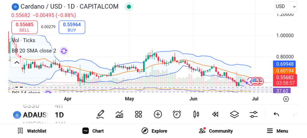This screenshot has width=307, height=138.
Task: Click the Cardano logo beside the title
Action: [x=15, y=7]
